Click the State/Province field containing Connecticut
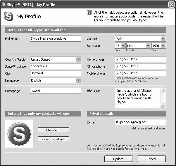 (56, 66)
